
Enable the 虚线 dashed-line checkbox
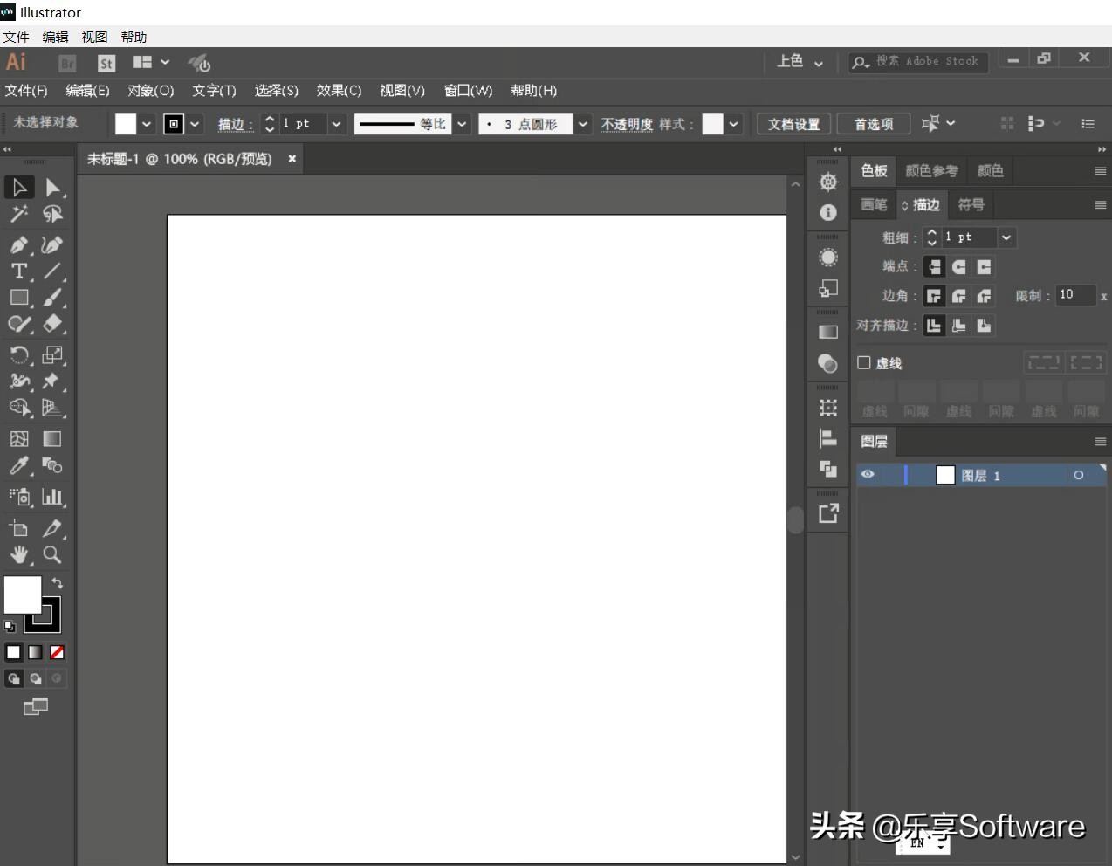tap(864, 362)
